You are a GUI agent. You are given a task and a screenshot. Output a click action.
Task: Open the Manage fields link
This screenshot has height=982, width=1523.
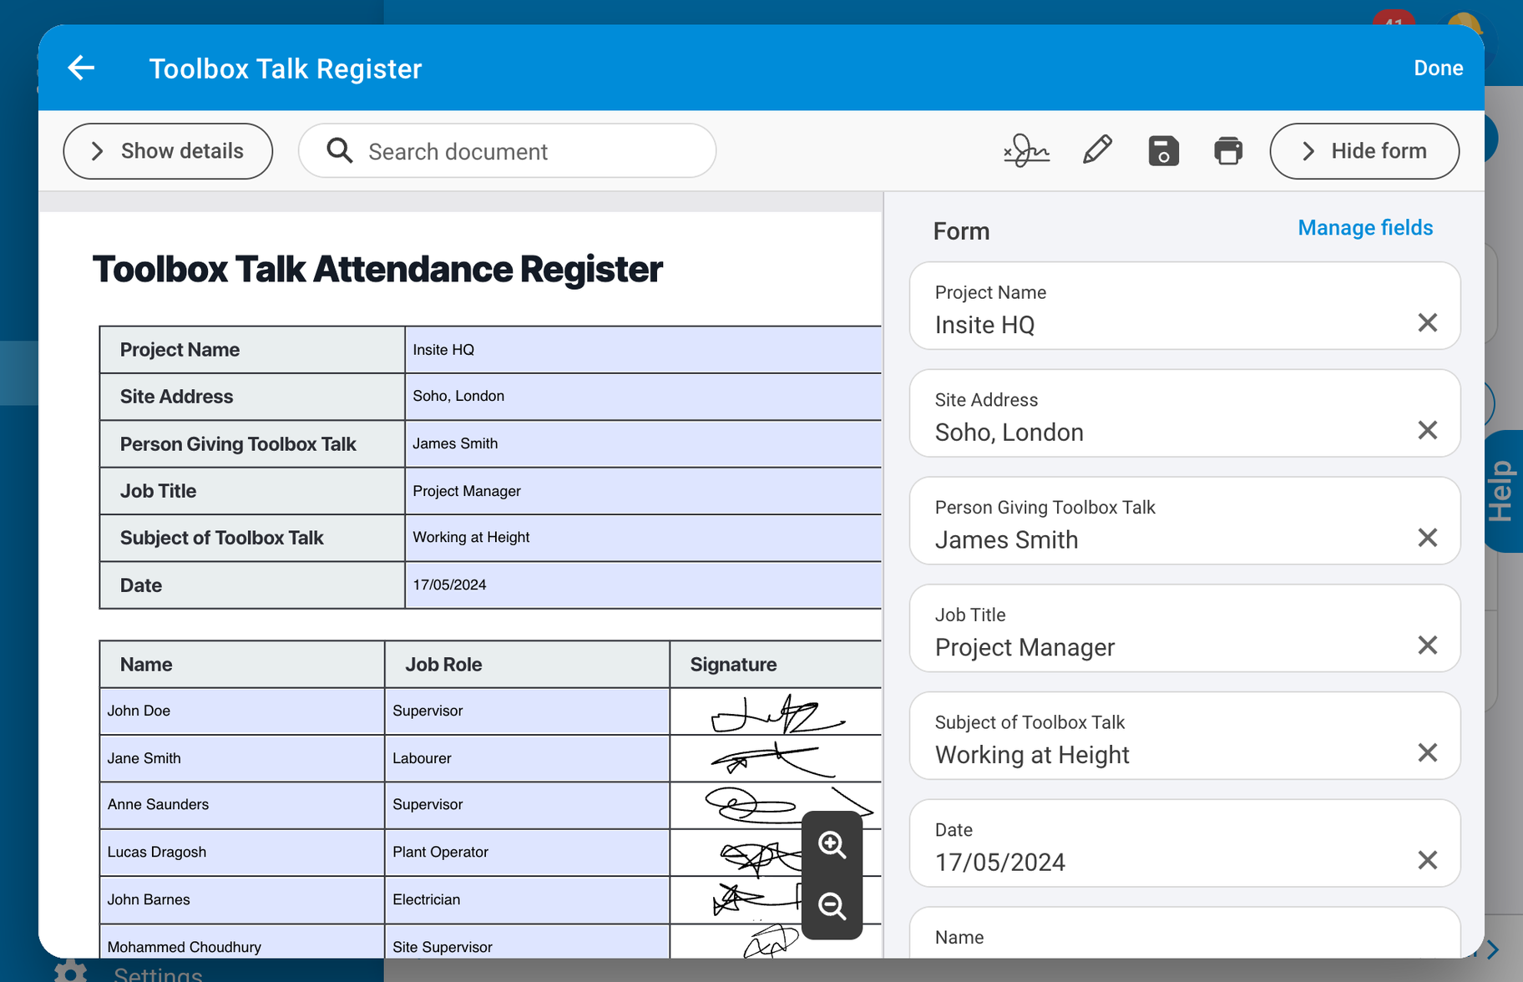(x=1364, y=228)
